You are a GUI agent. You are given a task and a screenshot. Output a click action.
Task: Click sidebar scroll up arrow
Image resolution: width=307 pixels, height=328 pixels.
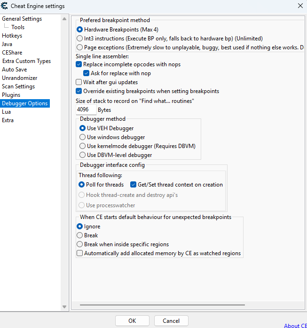64,19
